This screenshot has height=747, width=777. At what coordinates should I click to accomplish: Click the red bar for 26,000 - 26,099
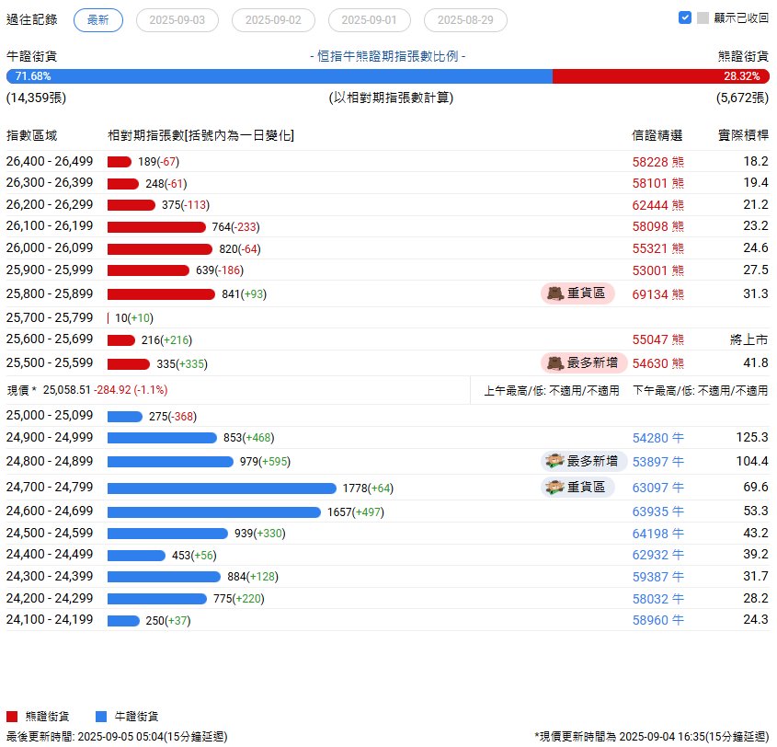160,248
